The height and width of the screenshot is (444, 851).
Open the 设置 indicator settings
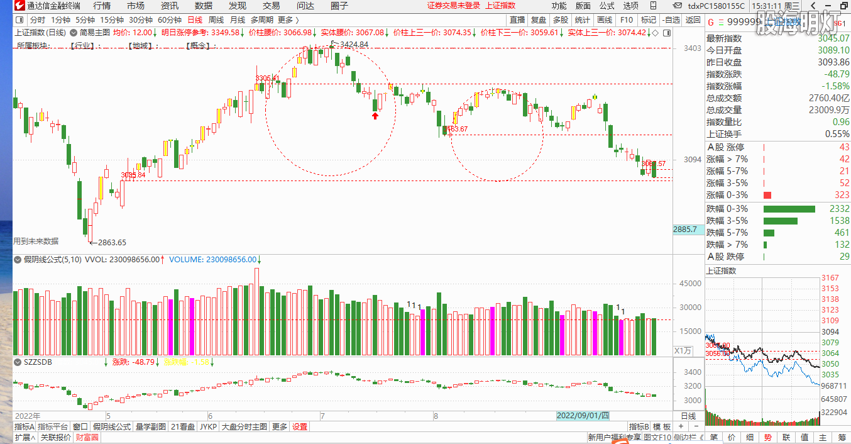[300, 426]
